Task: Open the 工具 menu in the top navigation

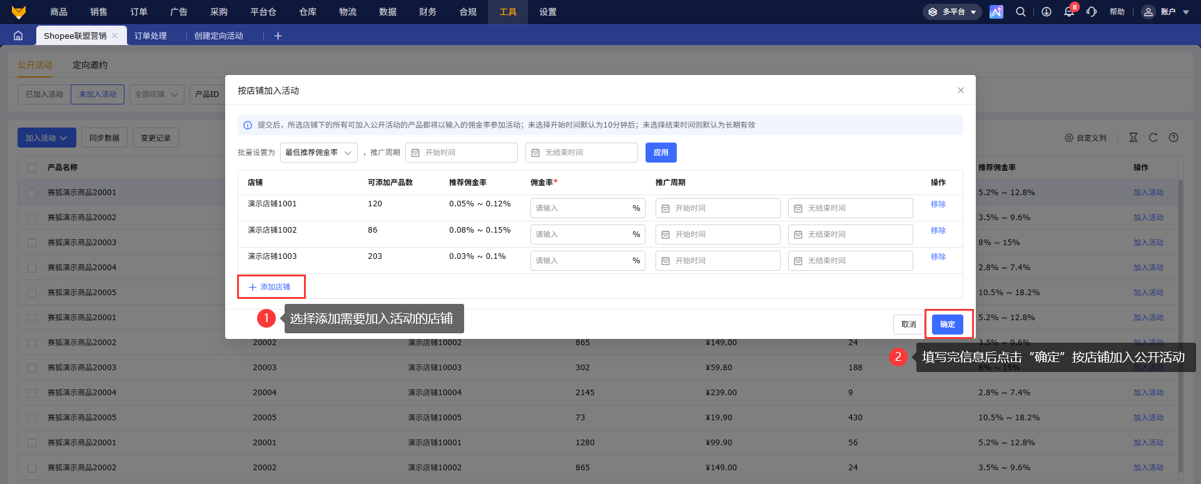Action: pyautogui.click(x=508, y=12)
